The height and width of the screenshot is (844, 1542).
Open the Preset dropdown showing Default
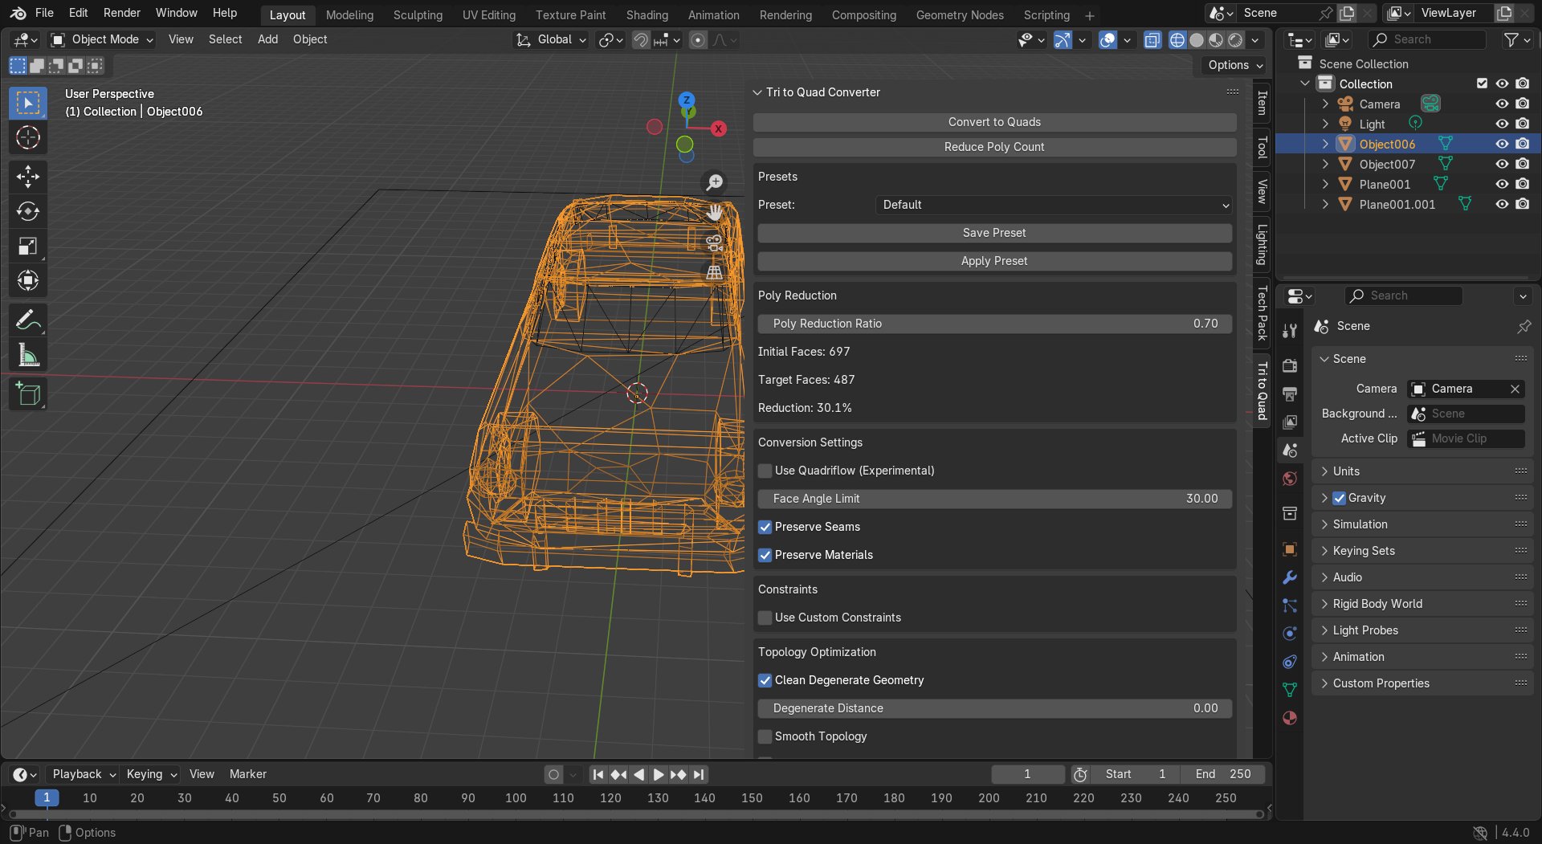coord(1052,205)
